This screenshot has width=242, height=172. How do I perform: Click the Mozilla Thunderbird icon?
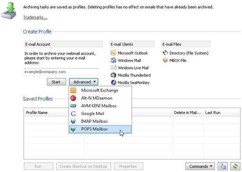(113, 75)
